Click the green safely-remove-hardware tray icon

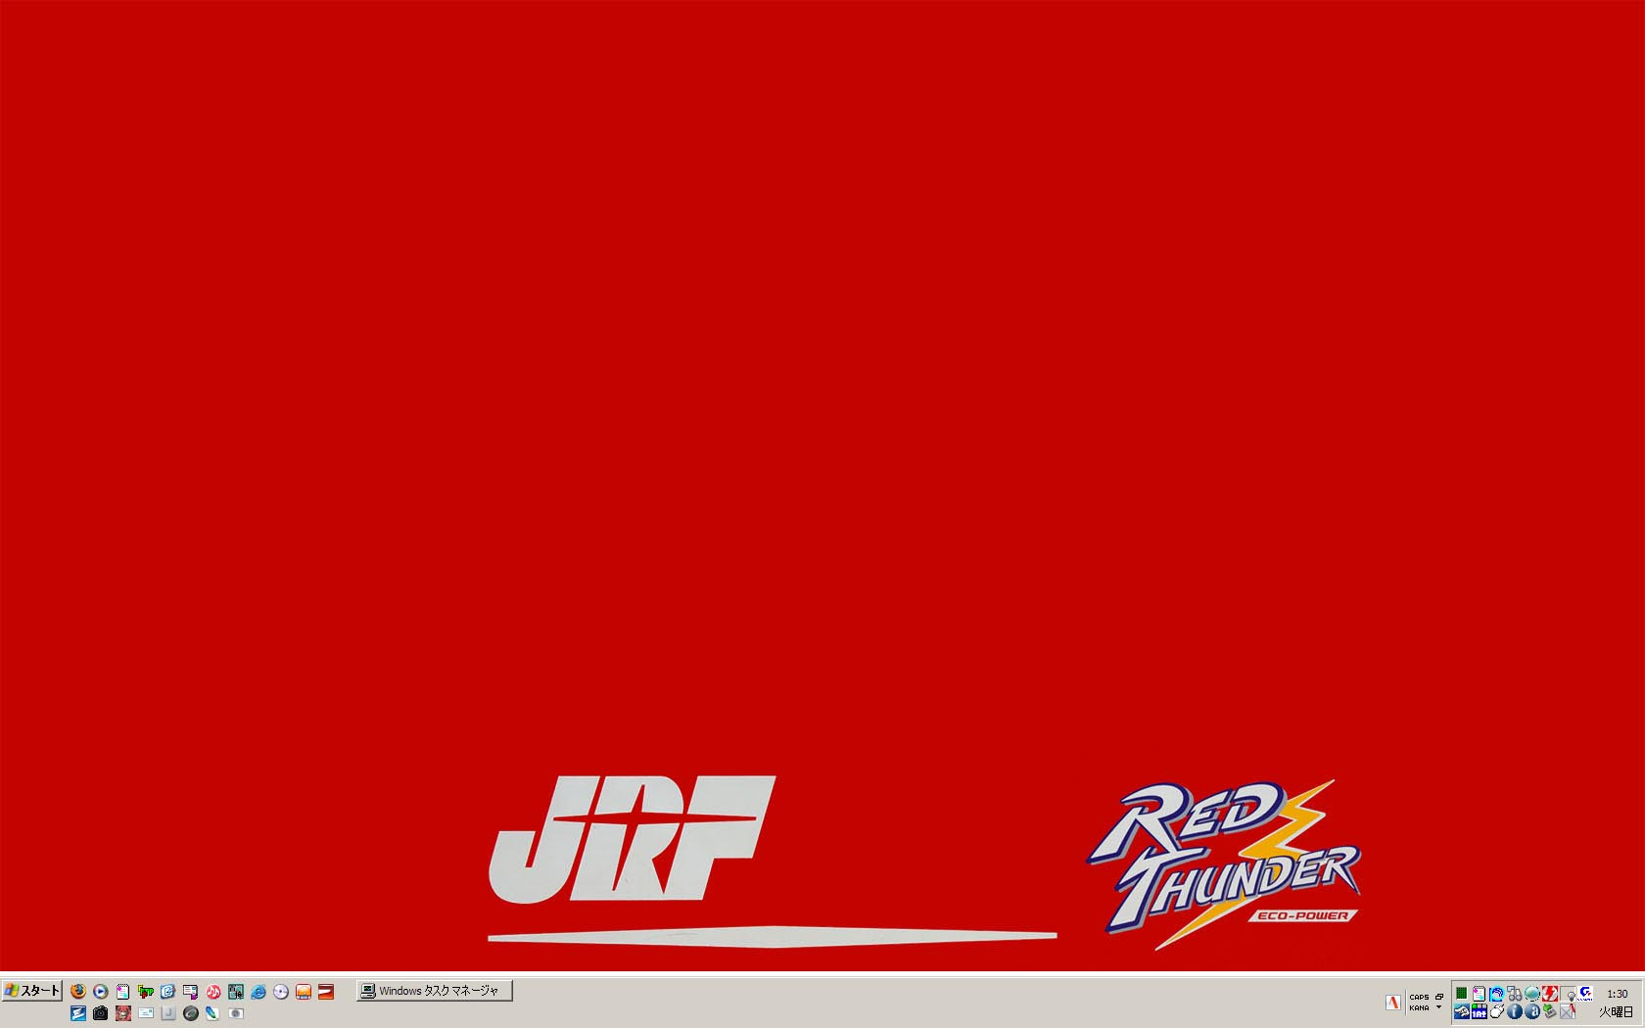click(x=1550, y=1011)
